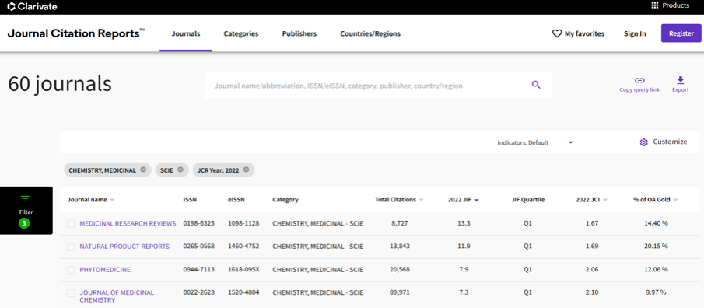Check the MEDICINAL RESEARCH REVIEWS checkbox
This screenshot has width=704, height=308.
pyautogui.click(x=71, y=223)
